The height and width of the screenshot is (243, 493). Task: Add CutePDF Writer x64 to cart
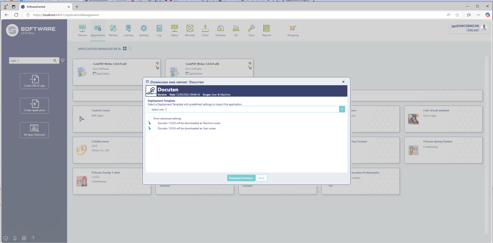coord(157,68)
